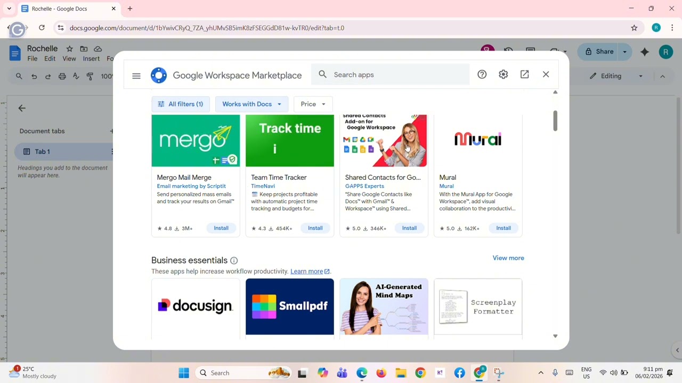Install Shared Contacts for Google
The image size is (682, 383).
point(409,228)
